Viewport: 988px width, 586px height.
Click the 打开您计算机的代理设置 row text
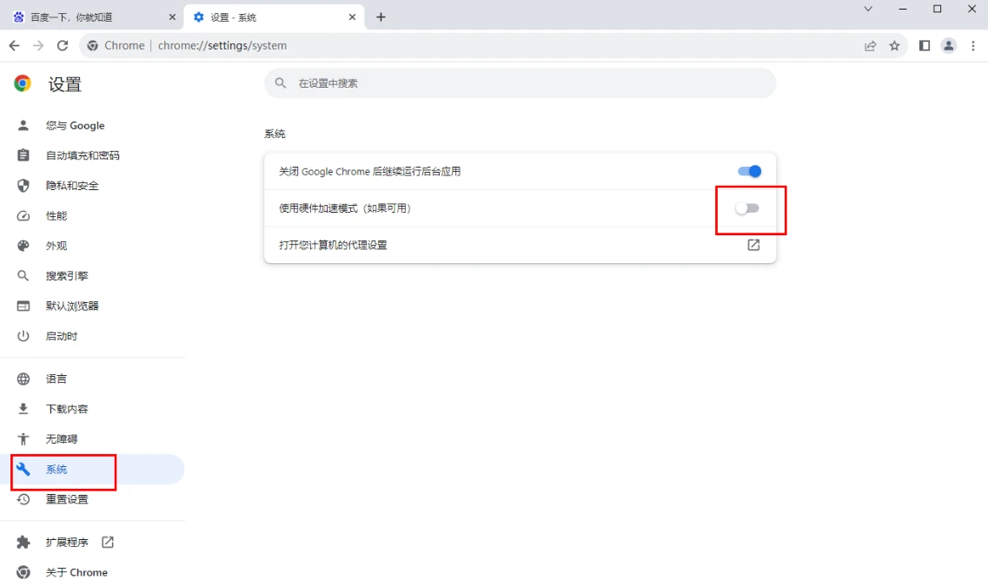(x=333, y=245)
